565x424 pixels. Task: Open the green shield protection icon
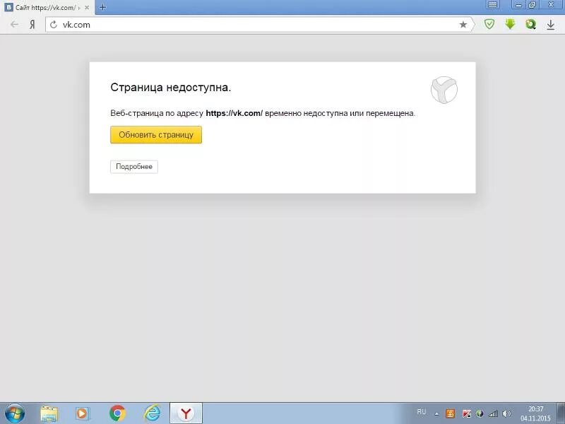tap(489, 25)
